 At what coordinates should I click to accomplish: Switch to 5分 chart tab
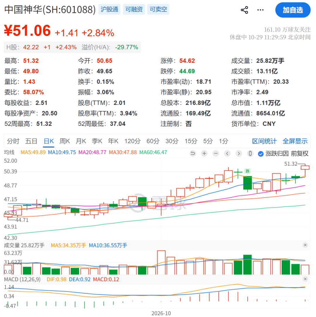pos(208,141)
